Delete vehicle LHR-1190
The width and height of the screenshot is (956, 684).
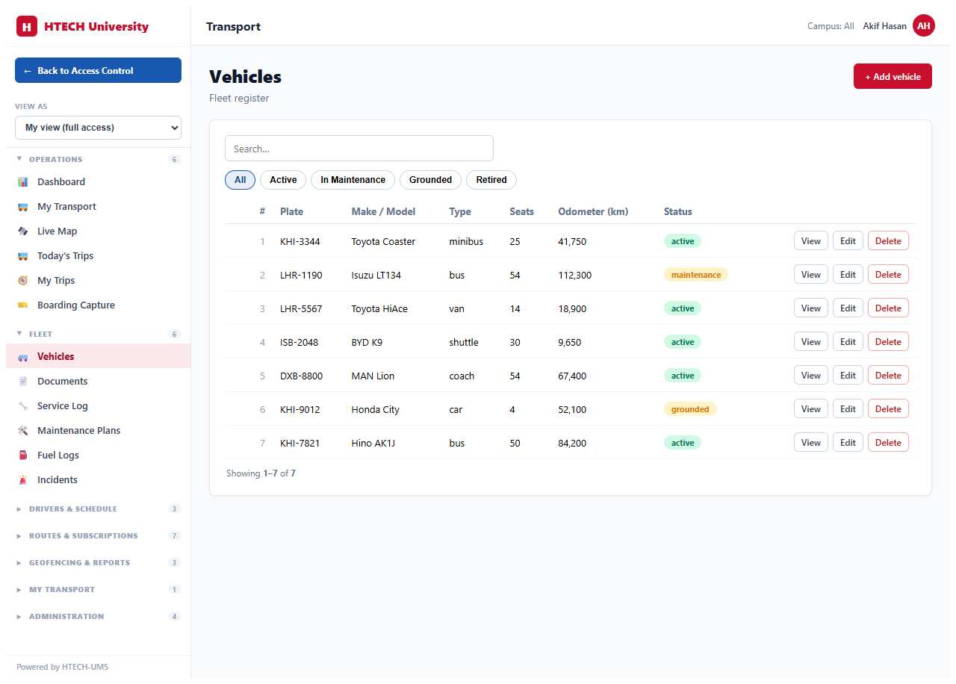(x=888, y=275)
